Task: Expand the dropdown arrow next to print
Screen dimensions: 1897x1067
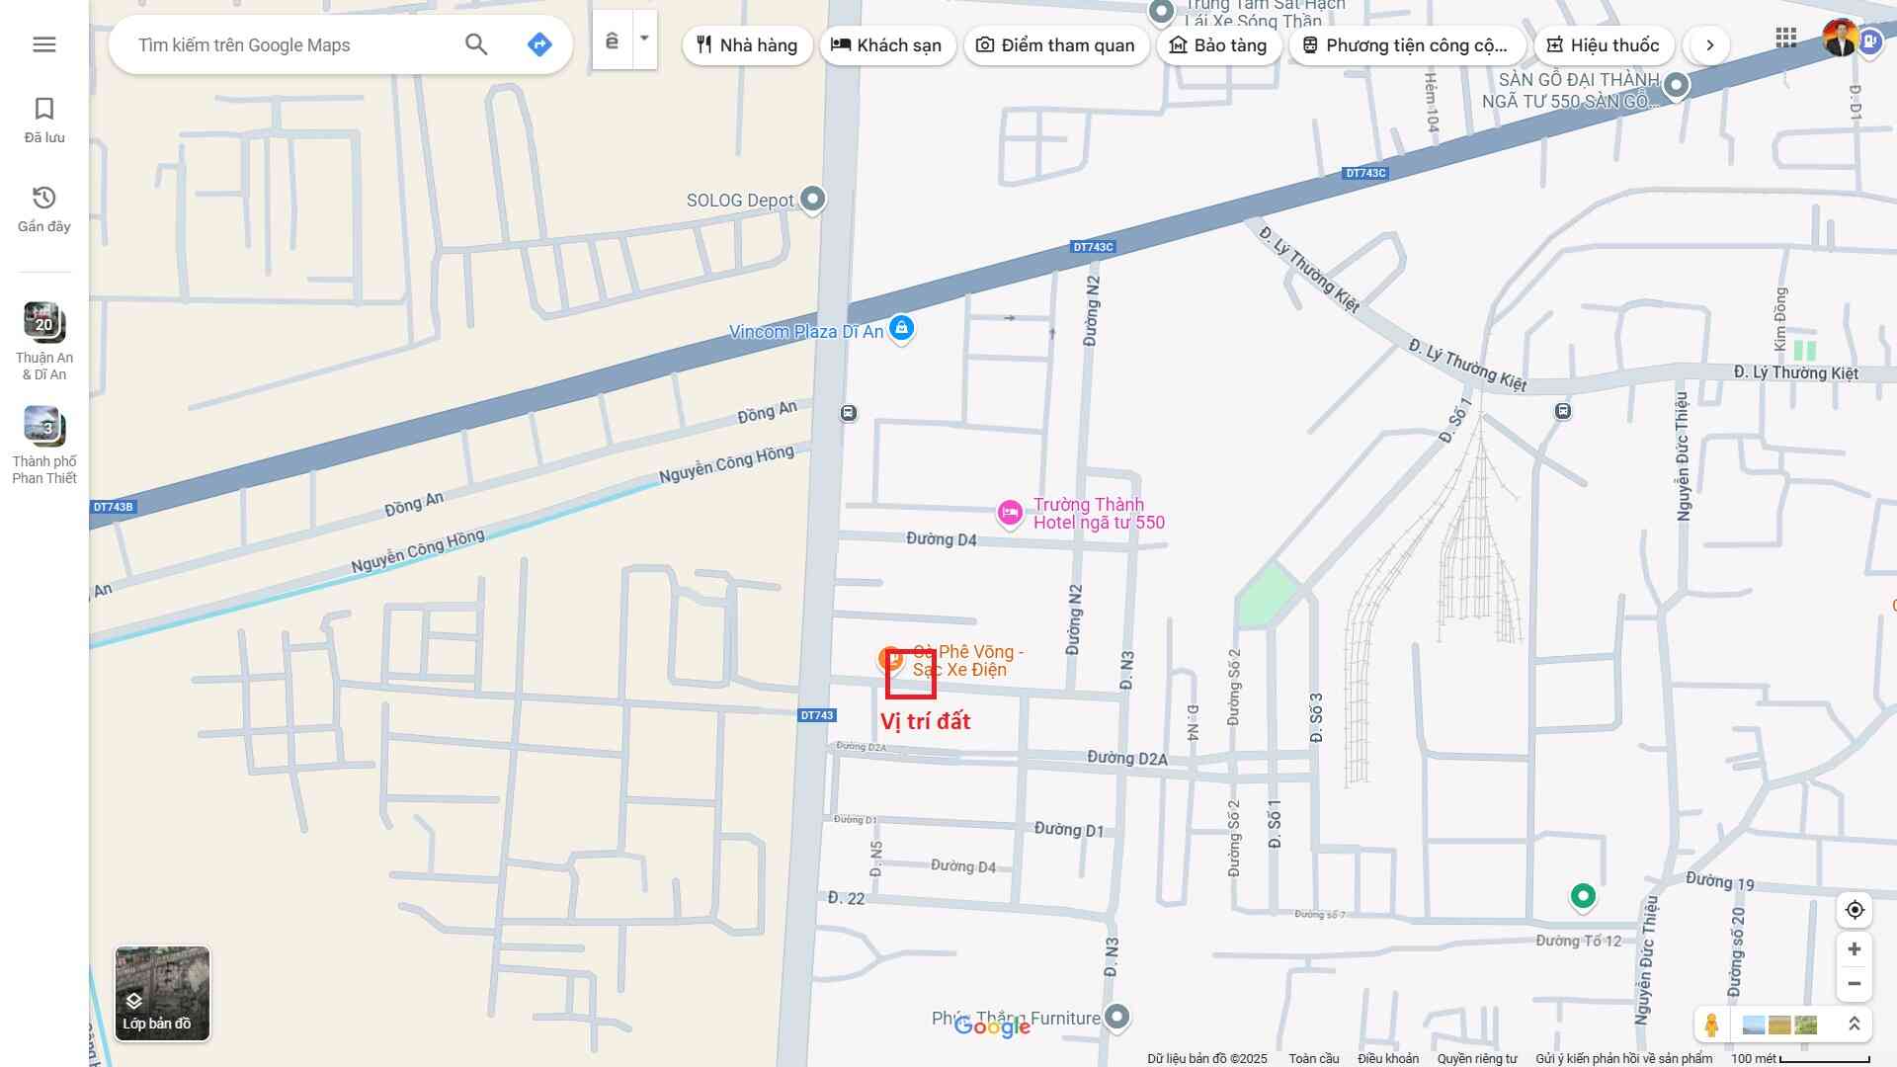Action: click(644, 40)
